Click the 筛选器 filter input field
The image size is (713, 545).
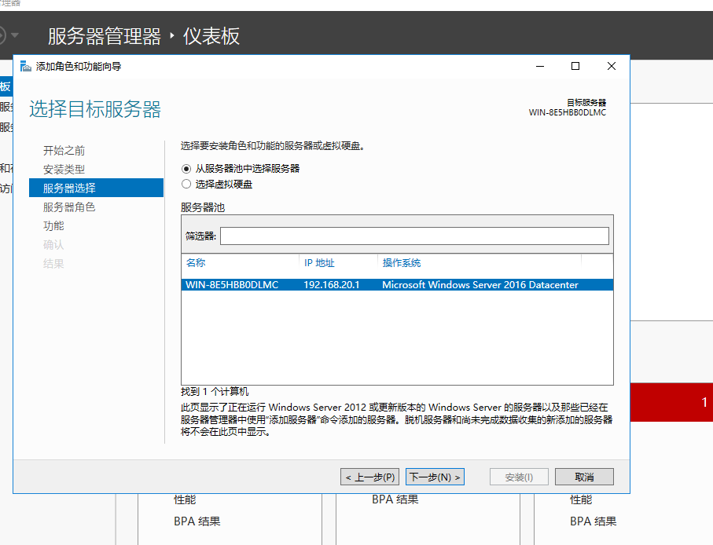[x=414, y=236]
